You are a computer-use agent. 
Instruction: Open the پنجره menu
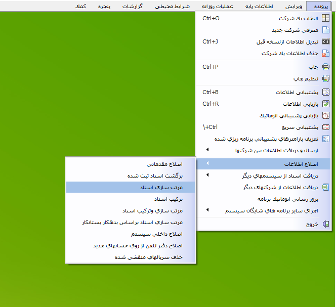click(x=104, y=6)
